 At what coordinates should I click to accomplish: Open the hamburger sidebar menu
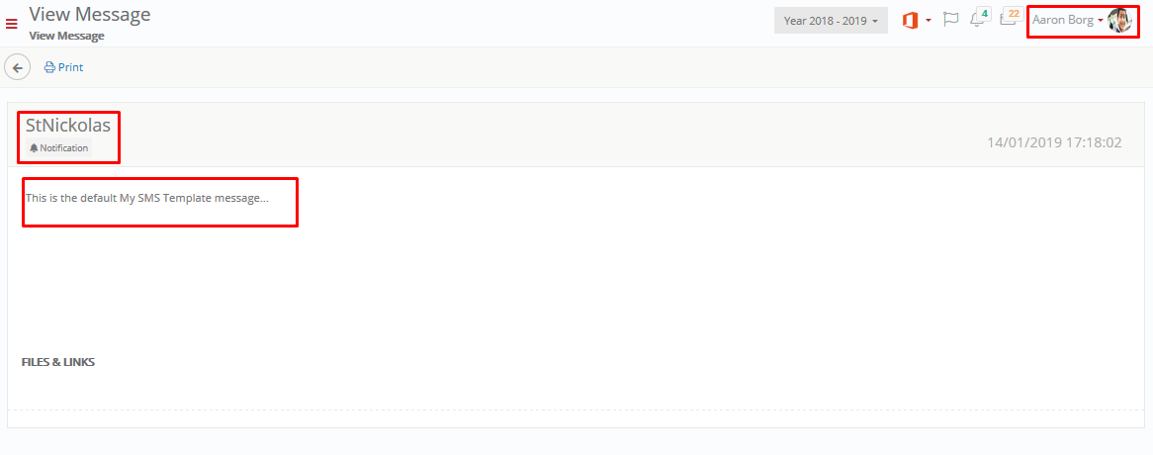point(12,24)
